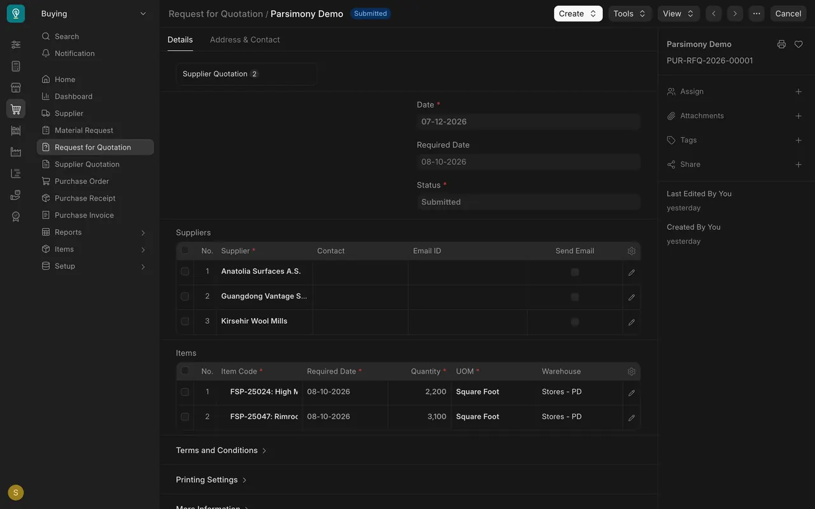
Task: Select the shopping cart Buying module icon
Action: pos(16,109)
